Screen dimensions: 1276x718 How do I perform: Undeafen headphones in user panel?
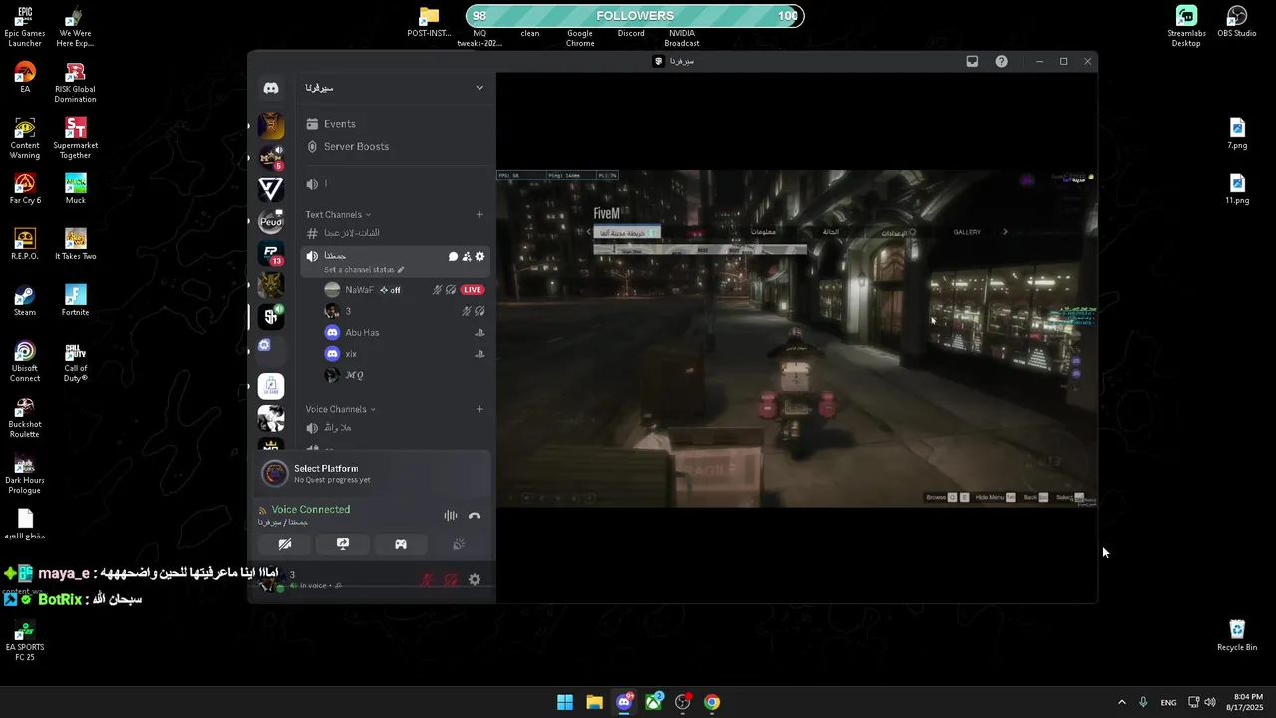451,580
